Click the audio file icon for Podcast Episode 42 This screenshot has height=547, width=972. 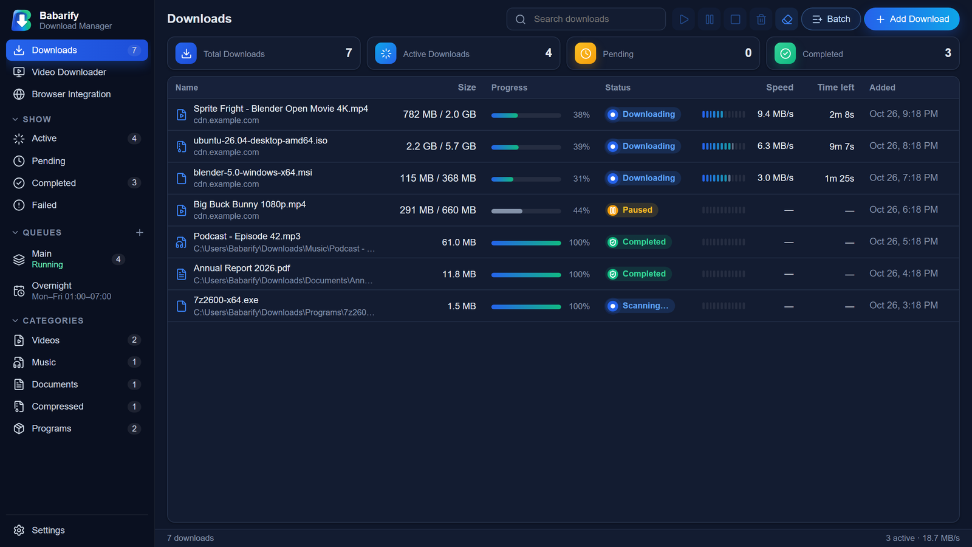coord(181,242)
